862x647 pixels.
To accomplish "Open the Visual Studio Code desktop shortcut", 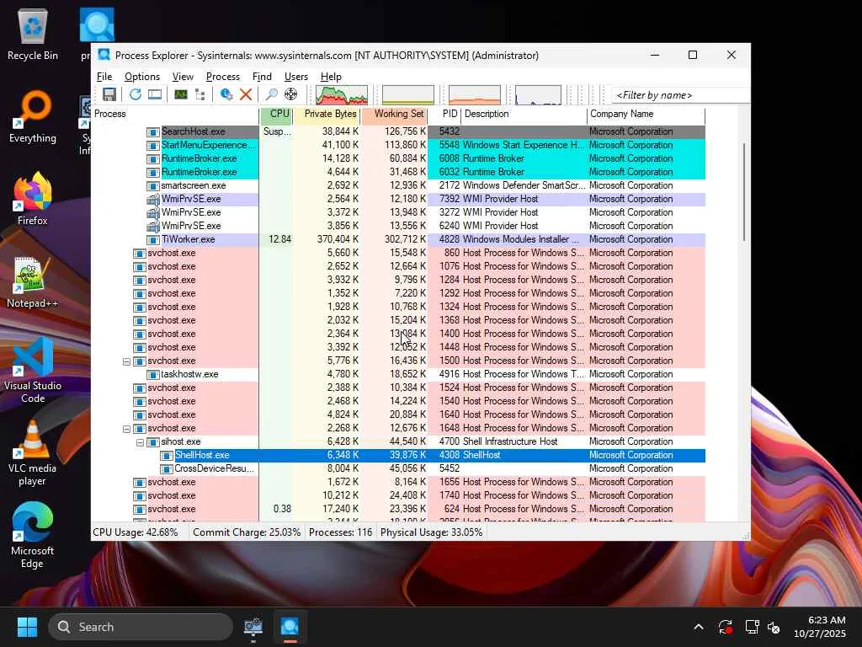I will (x=33, y=371).
